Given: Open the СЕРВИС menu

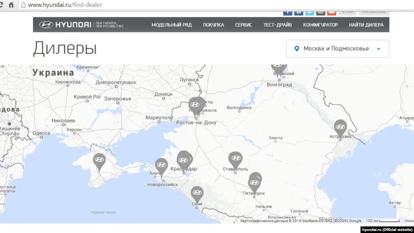Looking at the screenshot, I should 244,25.
